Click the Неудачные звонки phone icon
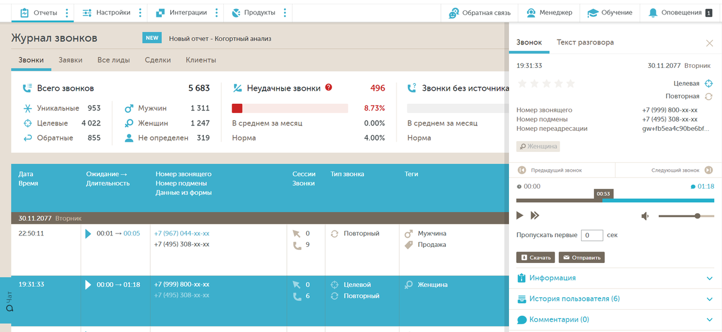The height and width of the screenshot is (332, 722). point(237,88)
